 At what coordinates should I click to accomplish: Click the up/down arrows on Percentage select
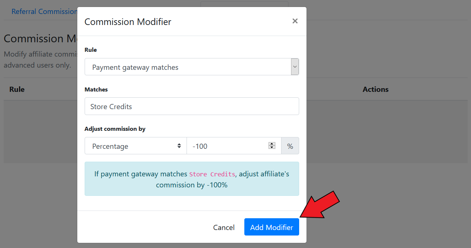tap(179, 146)
